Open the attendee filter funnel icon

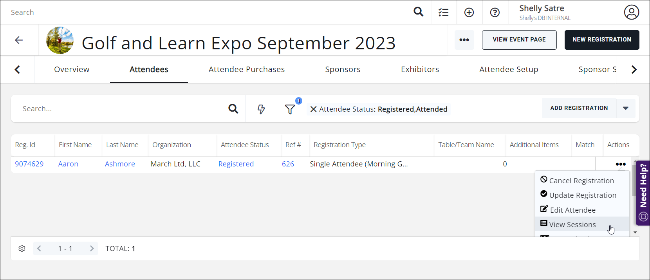[290, 109]
